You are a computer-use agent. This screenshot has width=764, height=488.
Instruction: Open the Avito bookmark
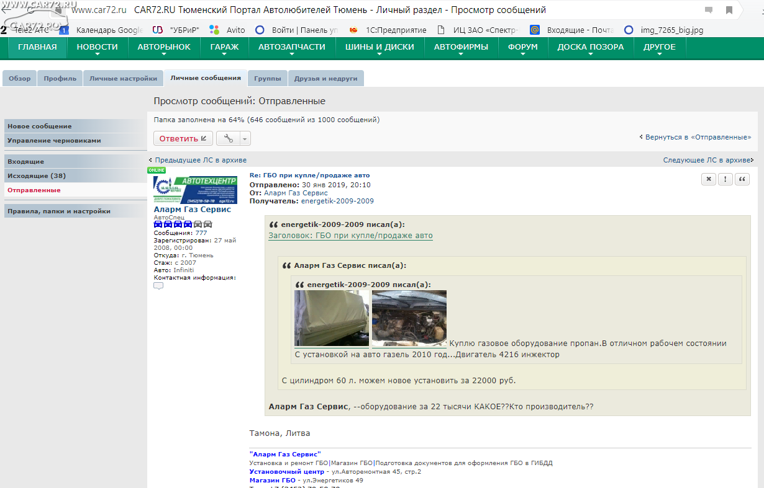[x=227, y=30]
